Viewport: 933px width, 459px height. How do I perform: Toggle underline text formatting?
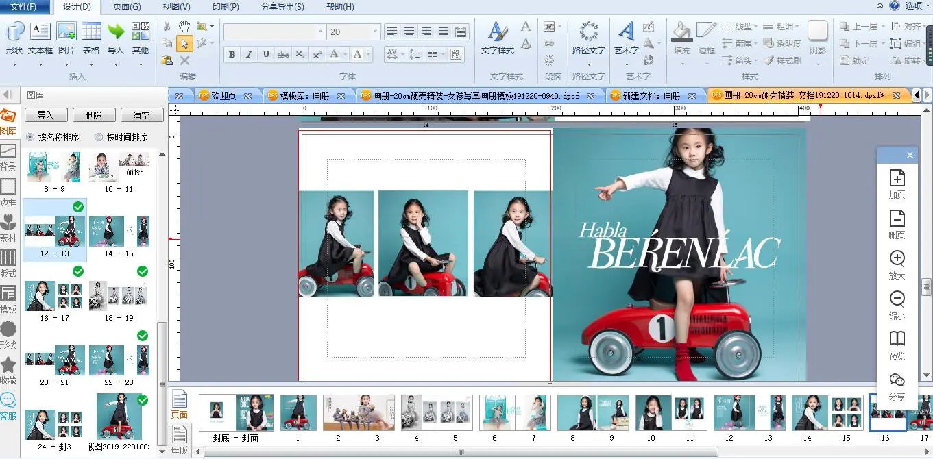(x=266, y=55)
